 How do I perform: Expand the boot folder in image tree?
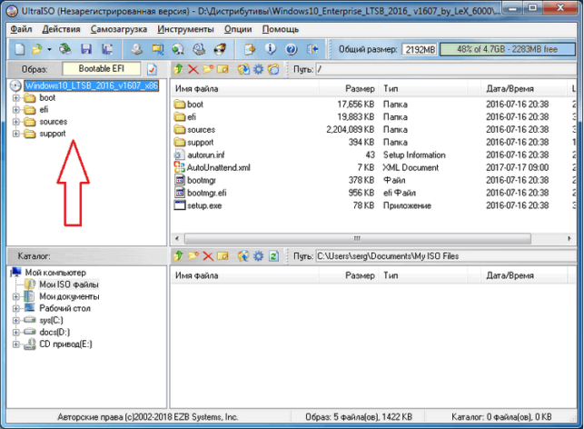[15, 98]
